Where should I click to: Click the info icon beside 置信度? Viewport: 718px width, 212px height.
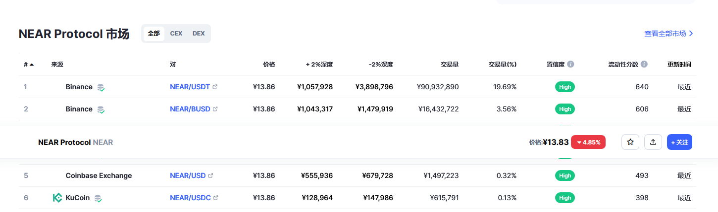570,64
